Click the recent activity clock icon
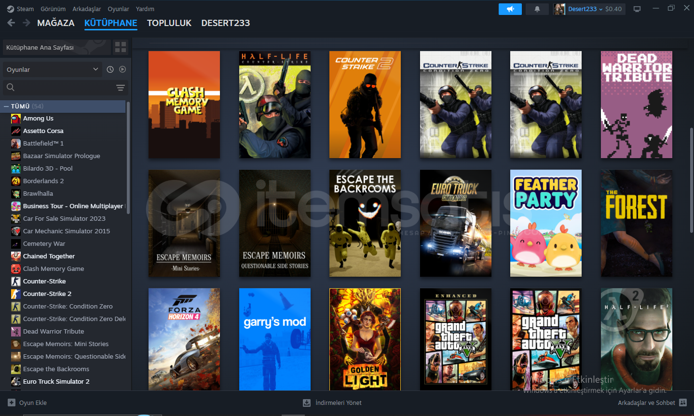The width and height of the screenshot is (694, 416). [x=110, y=69]
